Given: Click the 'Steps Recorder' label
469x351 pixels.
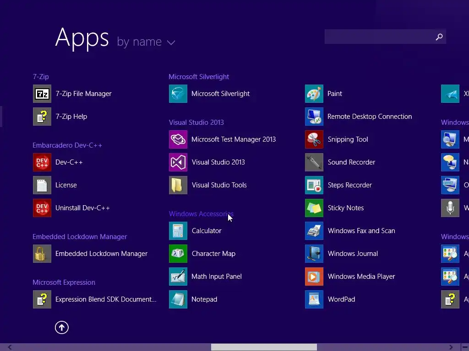Looking at the screenshot, I should 349,185.
